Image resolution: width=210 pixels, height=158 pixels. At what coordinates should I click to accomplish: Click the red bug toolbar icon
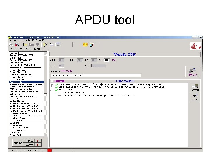tap(17, 44)
